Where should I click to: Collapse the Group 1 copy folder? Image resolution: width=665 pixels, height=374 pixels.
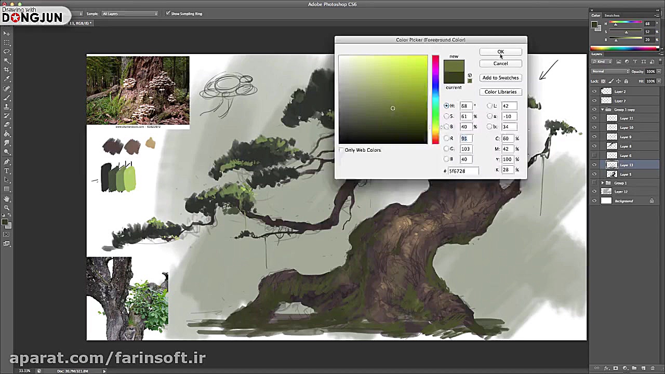(603, 110)
